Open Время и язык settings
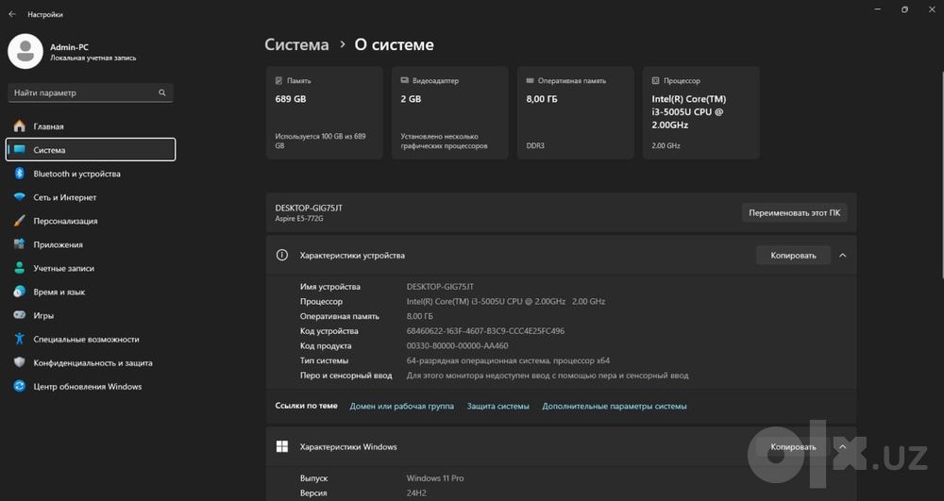Image resolution: width=944 pixels, height=501 pixels. [91, 292]
